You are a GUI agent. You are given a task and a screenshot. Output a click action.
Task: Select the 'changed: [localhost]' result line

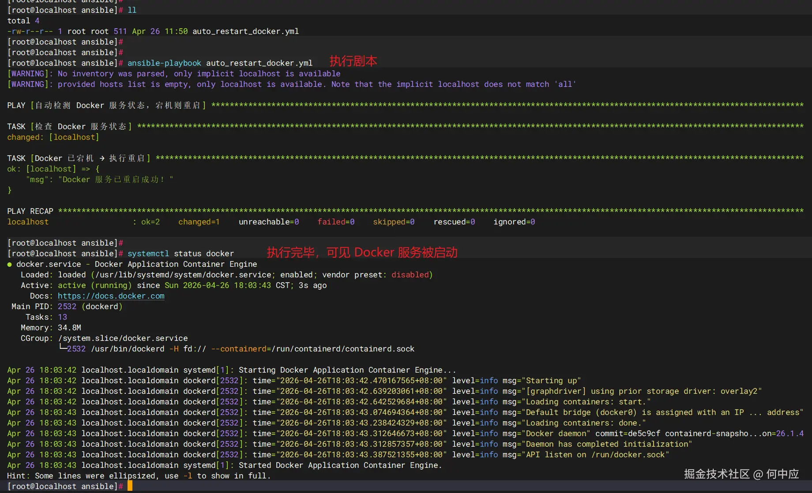coord(53,137)
